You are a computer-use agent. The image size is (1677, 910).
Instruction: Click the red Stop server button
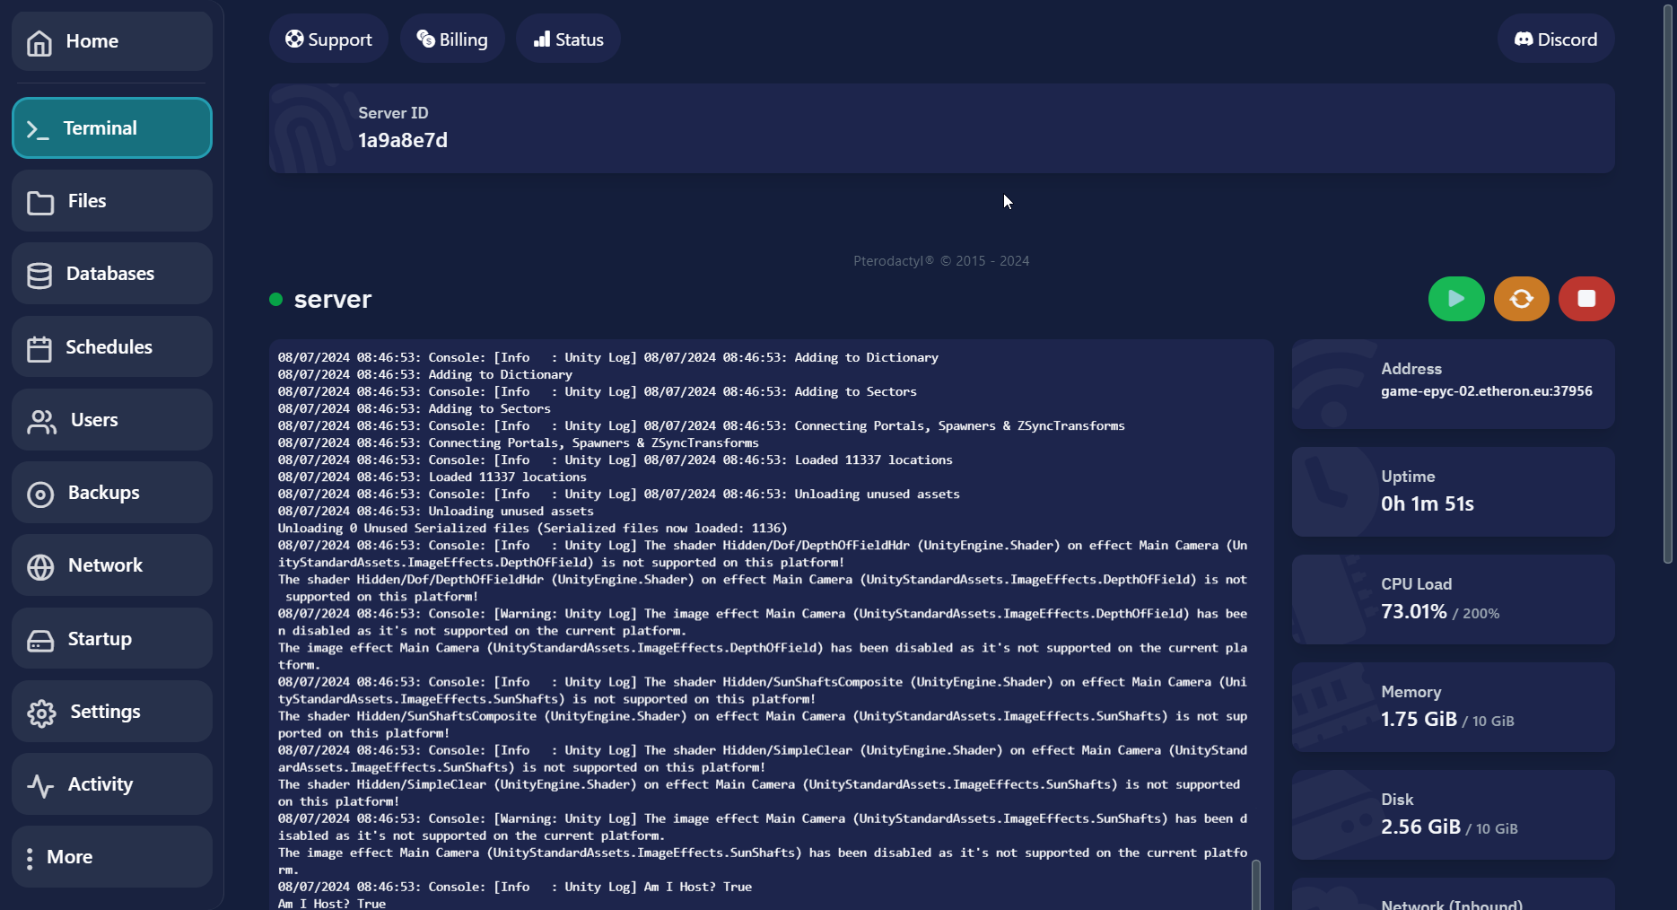pos(1585,299)
